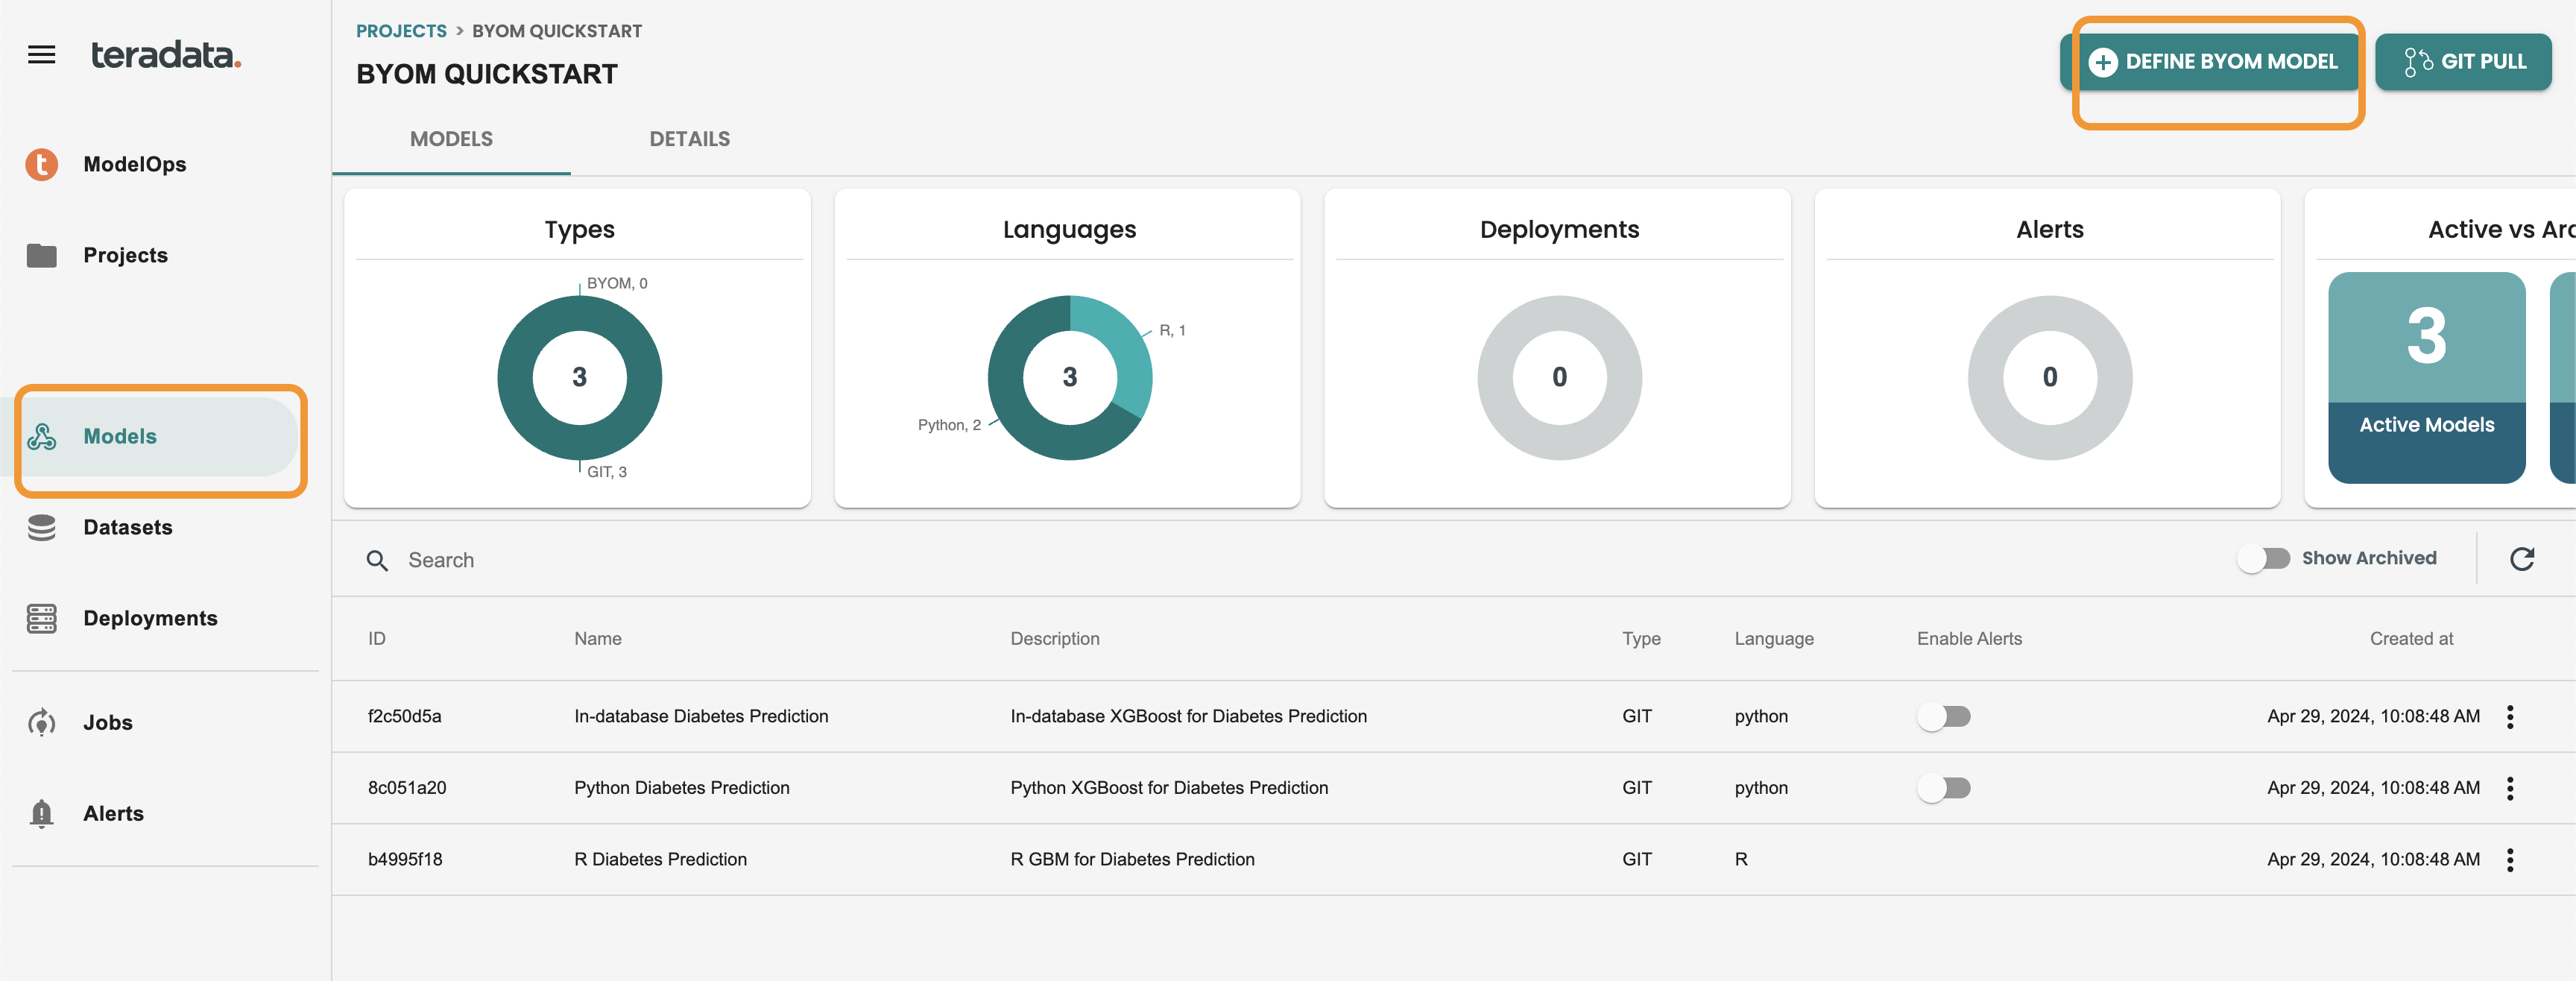Open Deployments in the sidebar
This screenshot has width=2576, height=981.
click(150, 618)
